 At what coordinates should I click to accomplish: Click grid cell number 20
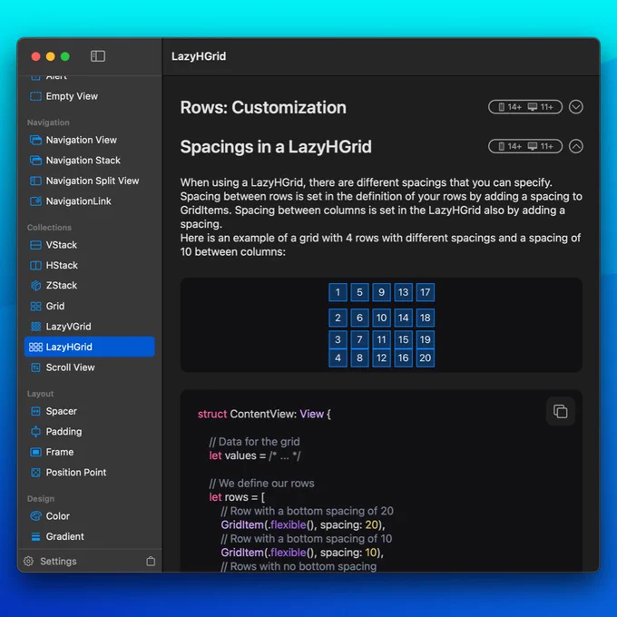pos(425,358)
